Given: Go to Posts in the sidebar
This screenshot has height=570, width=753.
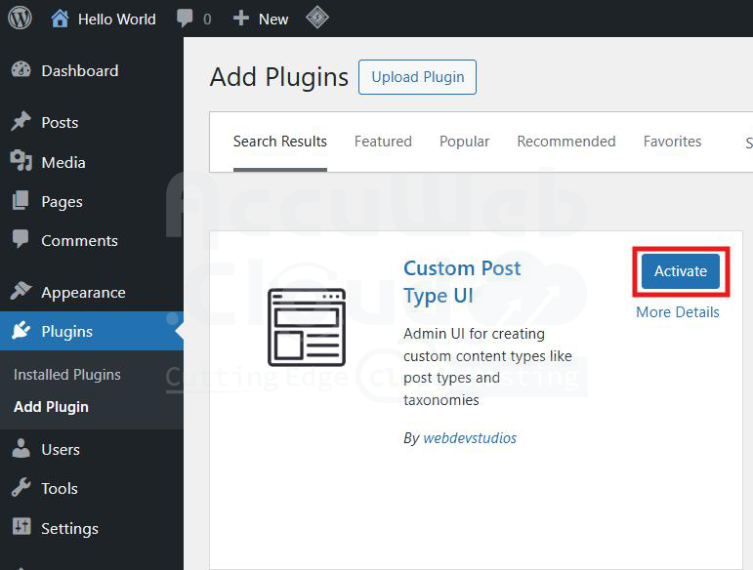Looking at the screenshot, I should [x=60, y=123].
